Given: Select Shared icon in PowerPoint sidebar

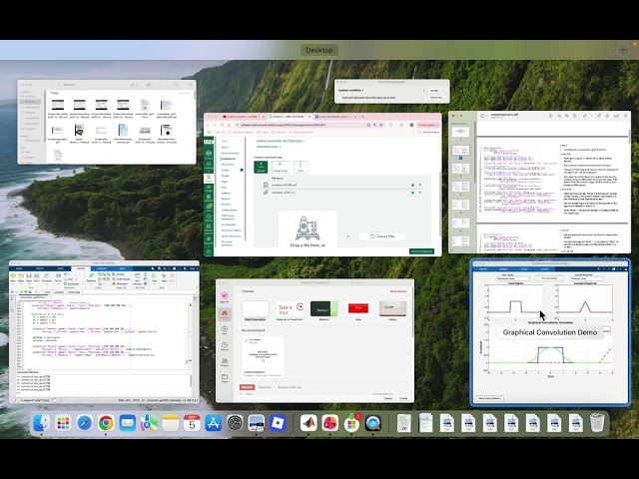Looking at the screenshot, I should coord(225,362).
